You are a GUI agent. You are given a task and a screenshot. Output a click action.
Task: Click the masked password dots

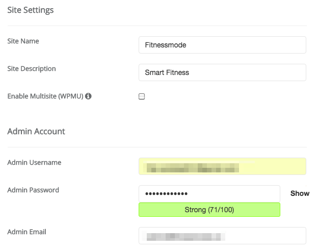coord(166,194)
